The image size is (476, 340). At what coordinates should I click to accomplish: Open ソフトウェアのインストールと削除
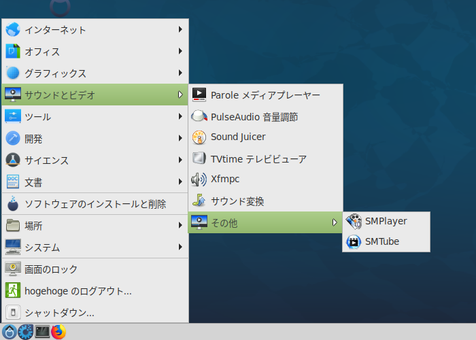point(95,204)
